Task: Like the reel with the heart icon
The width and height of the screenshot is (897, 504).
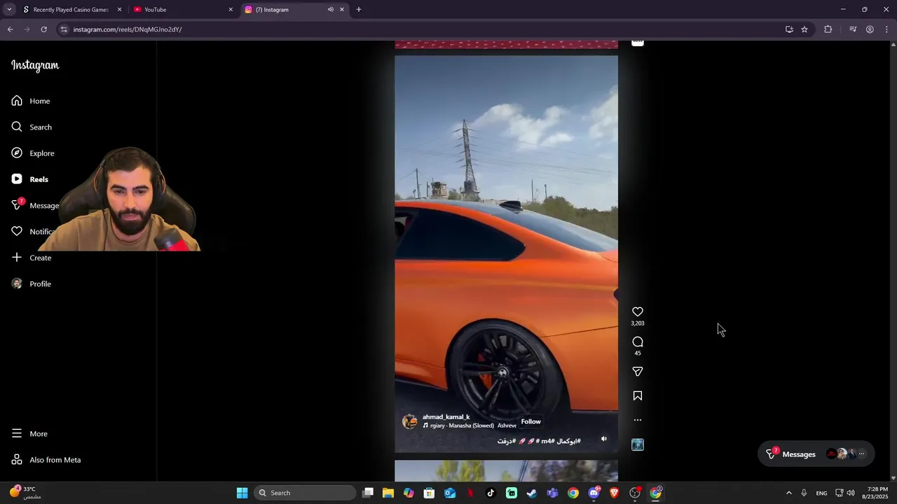Action: click(x=637, y=311)
